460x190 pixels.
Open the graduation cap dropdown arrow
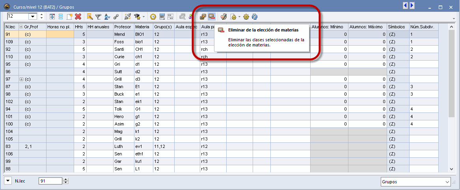click(143, 17)
